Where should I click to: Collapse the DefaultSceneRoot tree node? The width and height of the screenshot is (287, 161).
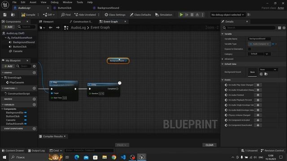[x=6, y=38]
